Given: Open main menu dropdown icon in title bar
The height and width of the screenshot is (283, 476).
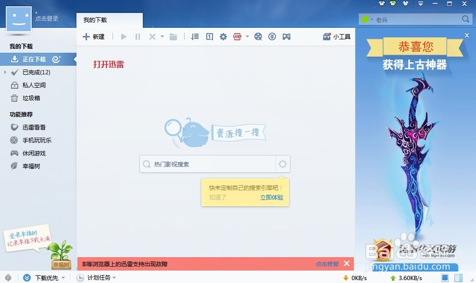Looking at the screenshot, I should point(421,4).
